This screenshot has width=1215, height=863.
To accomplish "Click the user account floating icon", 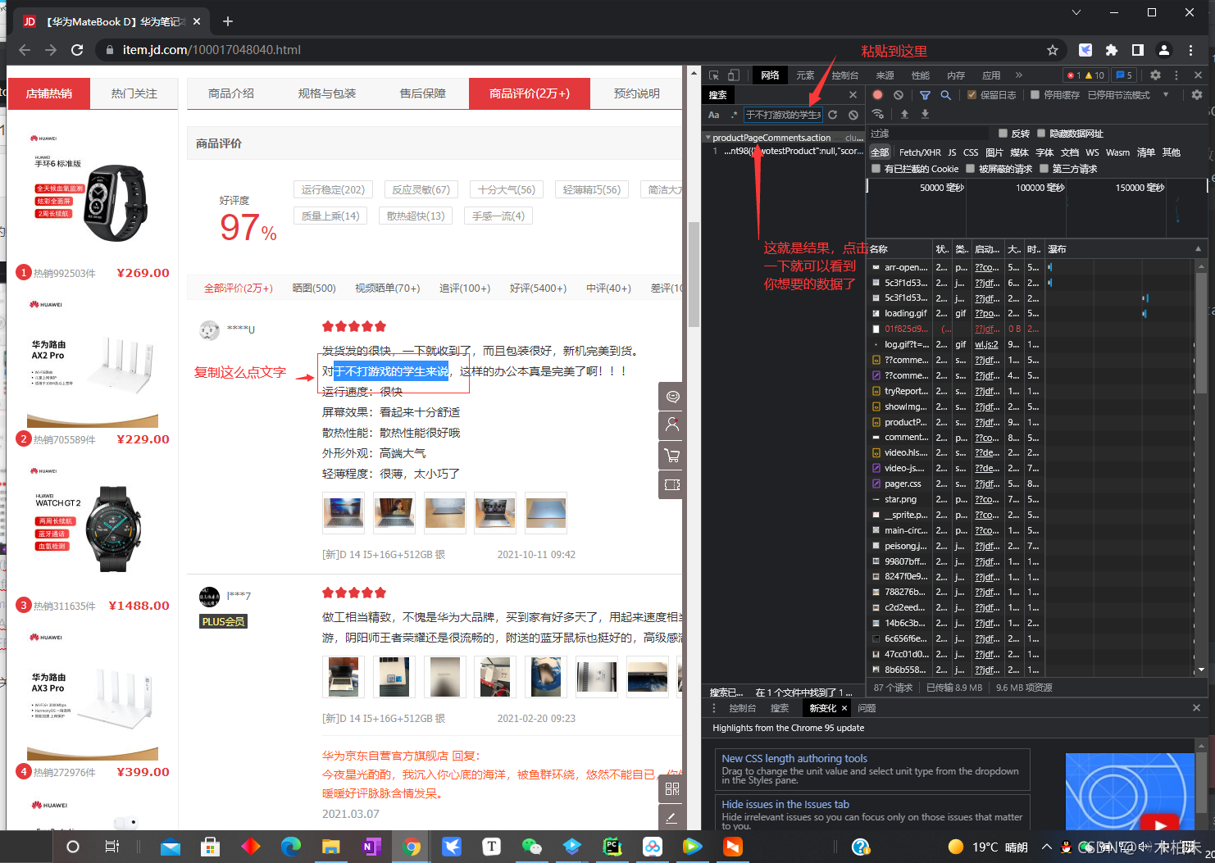I will (x=672, y=425).
